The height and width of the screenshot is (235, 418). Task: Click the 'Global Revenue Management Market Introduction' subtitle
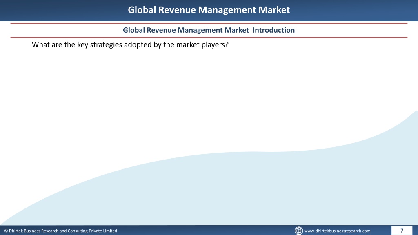(209, 30)
